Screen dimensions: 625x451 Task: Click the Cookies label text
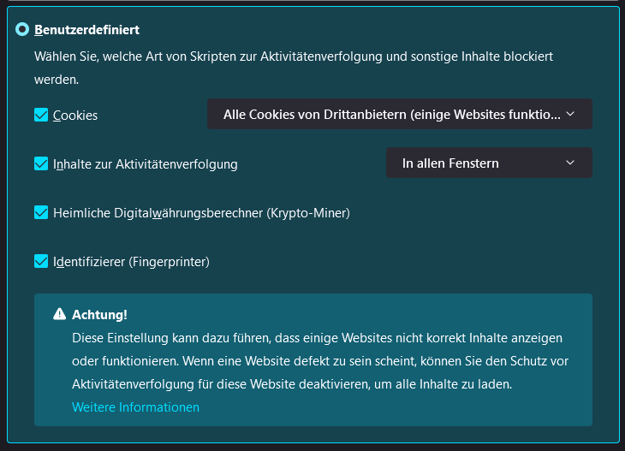click(x=75, y=115)
